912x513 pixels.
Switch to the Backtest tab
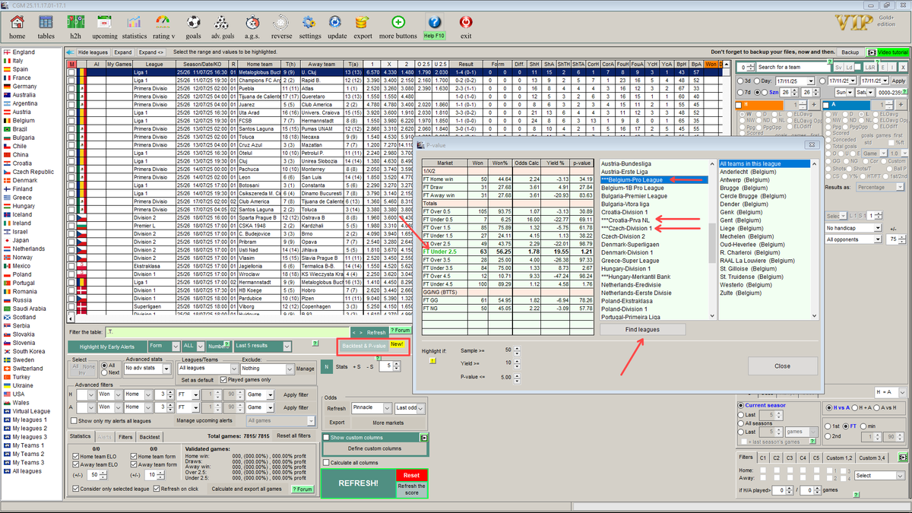coord(150,437)
